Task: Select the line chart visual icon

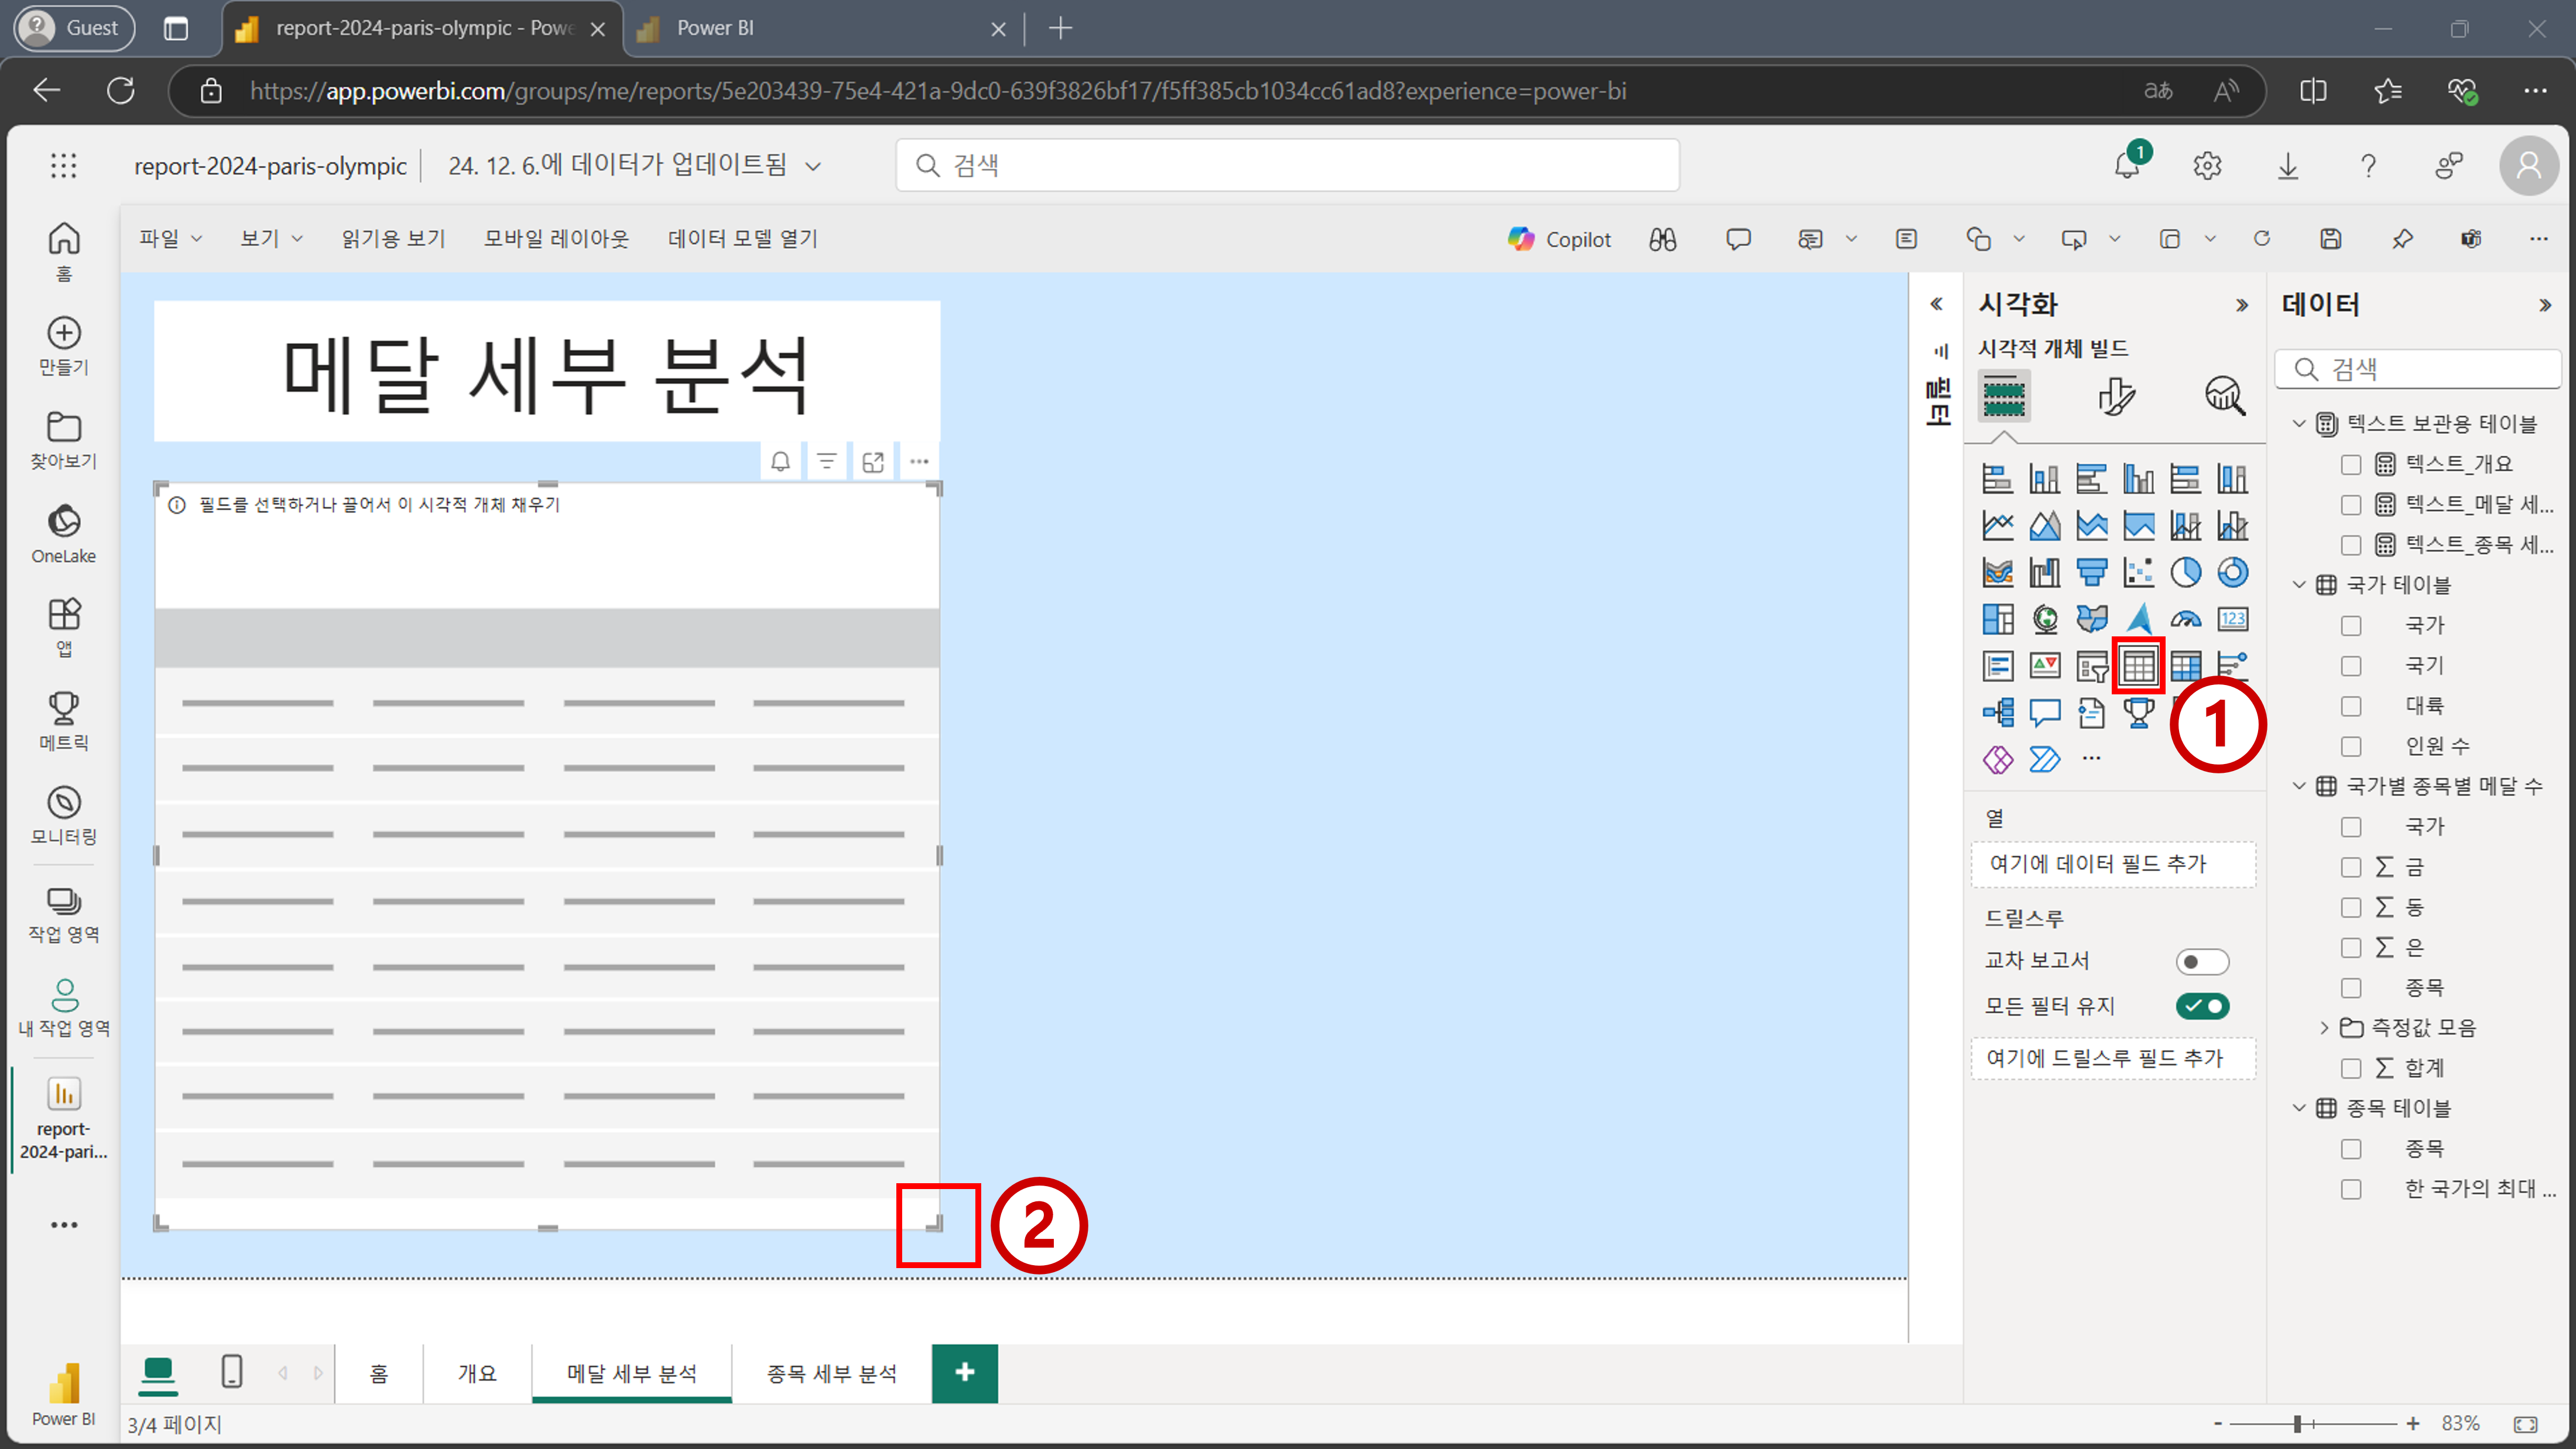Action: coord(1997,525)
